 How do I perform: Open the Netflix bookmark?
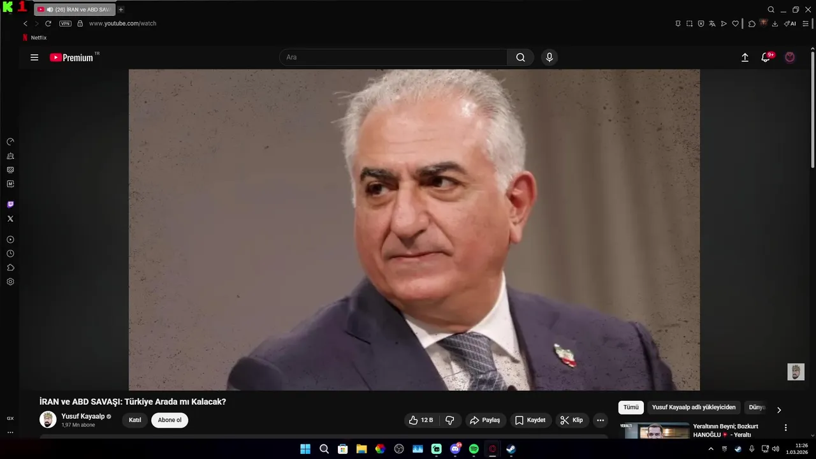pyautogui.click(x=34, y=38)
